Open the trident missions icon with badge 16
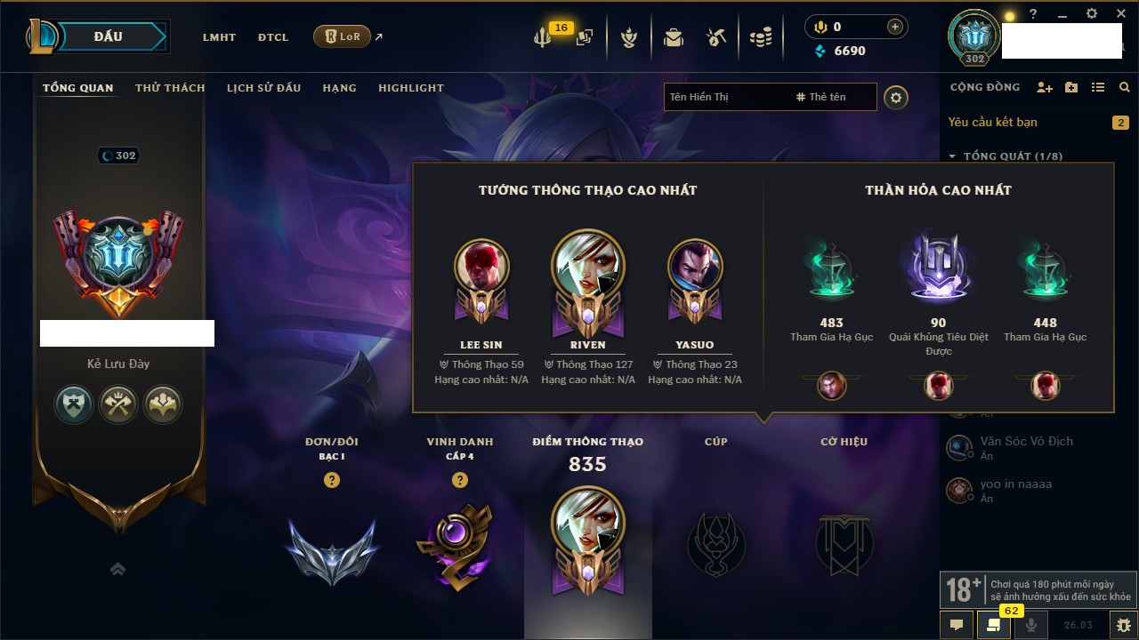This screenshot has height=640, width=1139. point(543,37)
